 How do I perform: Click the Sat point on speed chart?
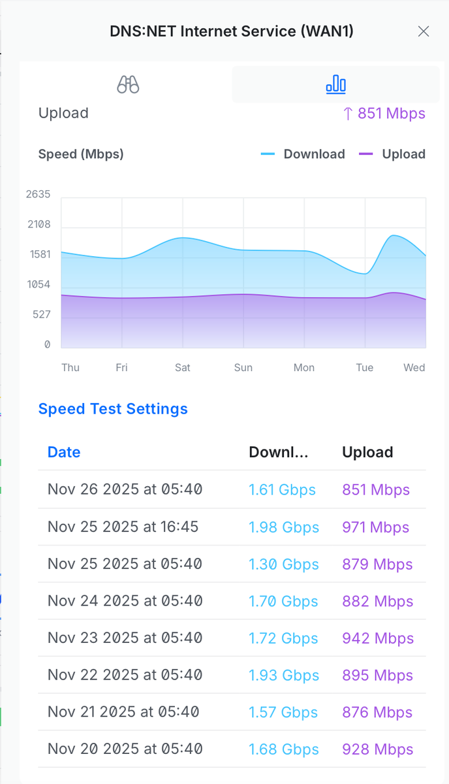[x=183, y=238]
